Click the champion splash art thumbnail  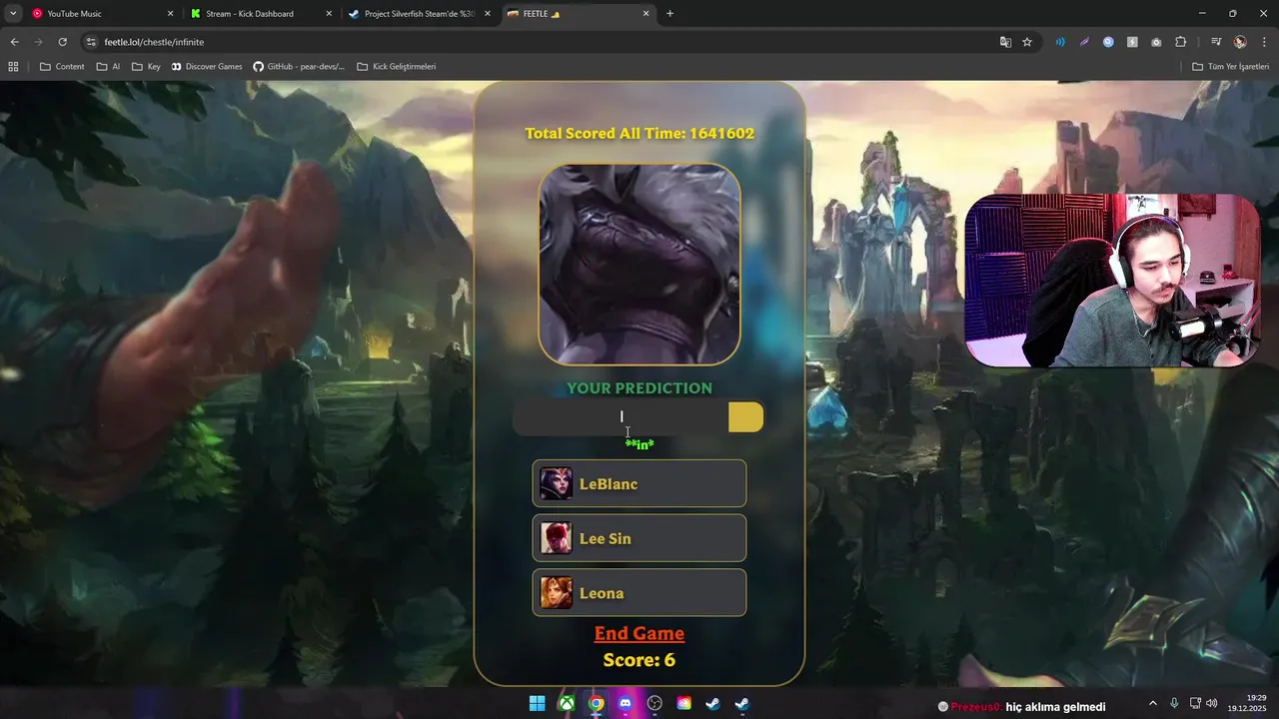click(639, 265)
